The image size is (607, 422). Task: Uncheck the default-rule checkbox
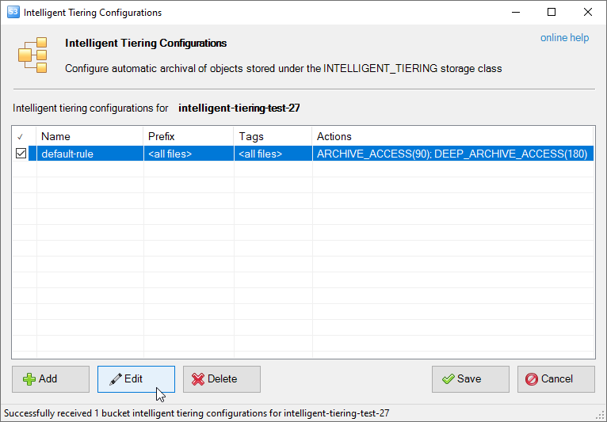(21, 154)
